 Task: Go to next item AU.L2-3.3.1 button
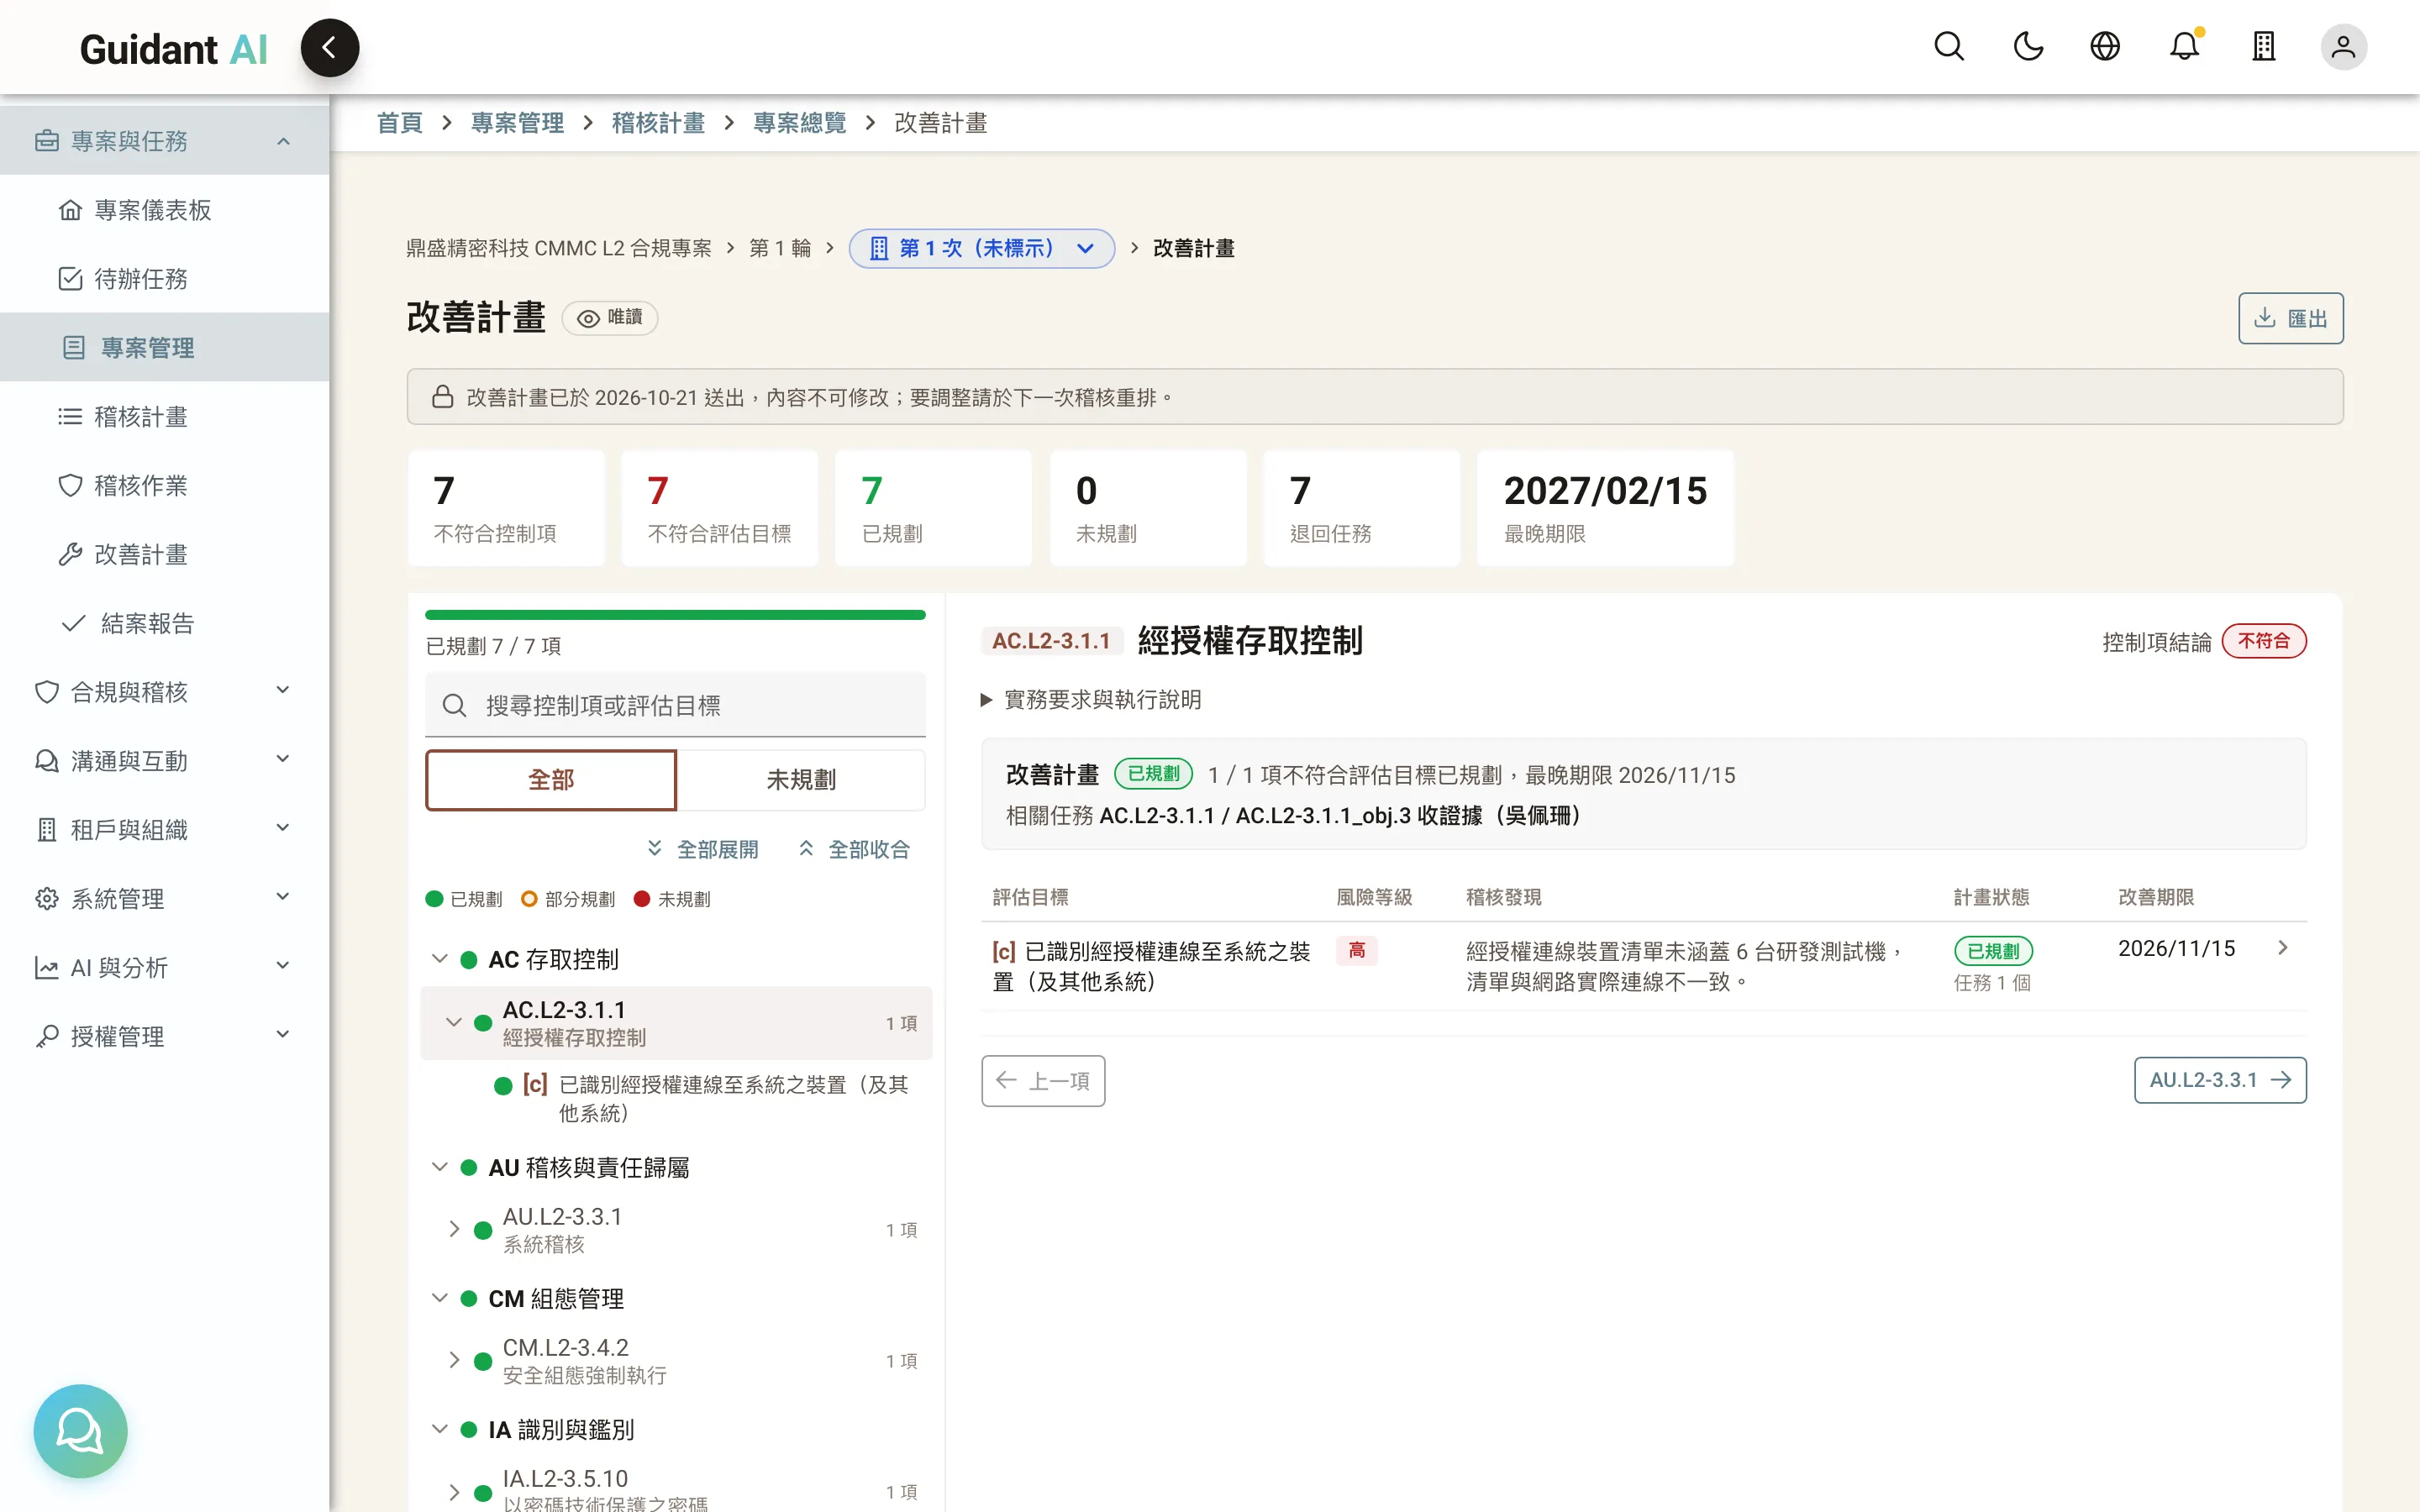(x=2220, y=1080)
